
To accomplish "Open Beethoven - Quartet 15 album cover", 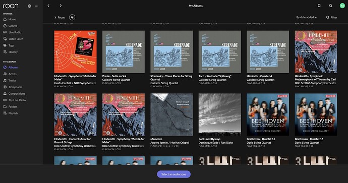I will click(268, 114).
